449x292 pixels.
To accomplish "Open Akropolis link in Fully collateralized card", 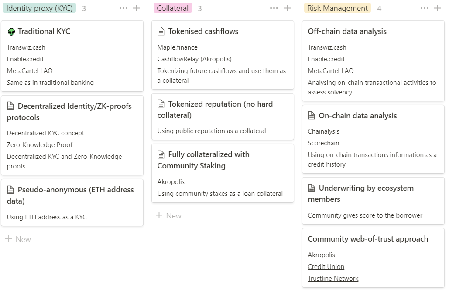I will pos(171,182).
